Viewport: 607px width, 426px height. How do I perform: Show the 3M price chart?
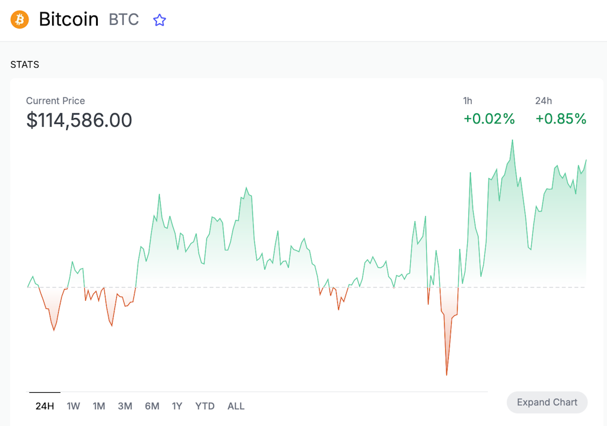[x=125, y=406]
